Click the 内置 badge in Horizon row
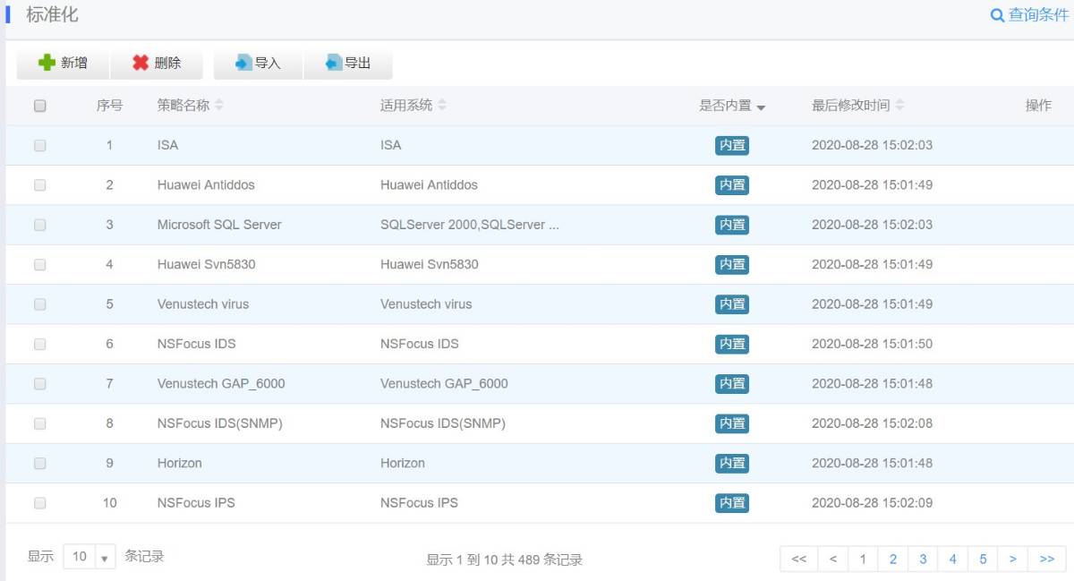The height and width of the screenshot is (581, 1074). [x=732, y=463]
